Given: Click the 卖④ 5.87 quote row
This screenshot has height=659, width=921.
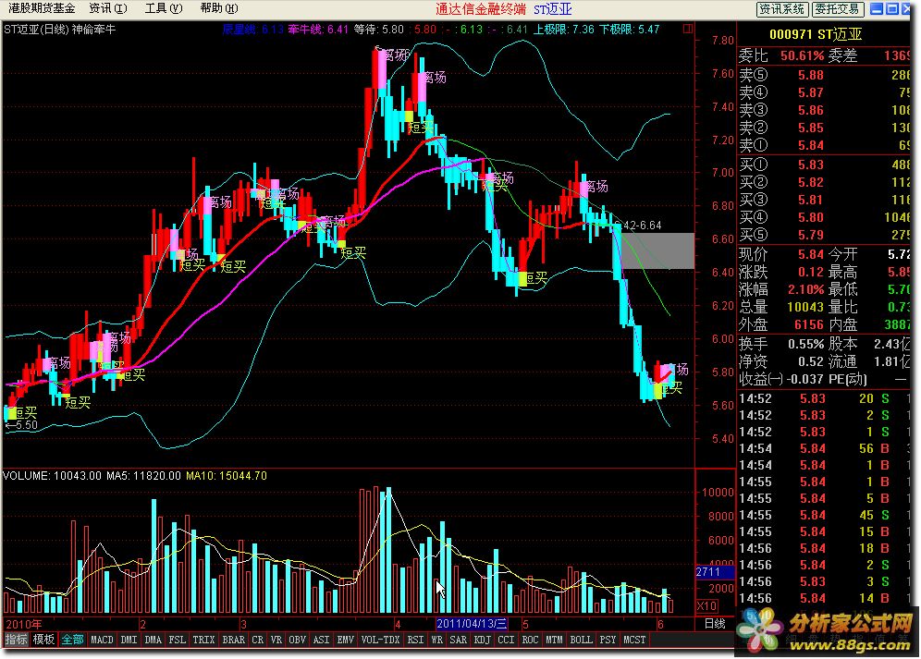Looking at the screenshot, I should [x=825, y=92].
